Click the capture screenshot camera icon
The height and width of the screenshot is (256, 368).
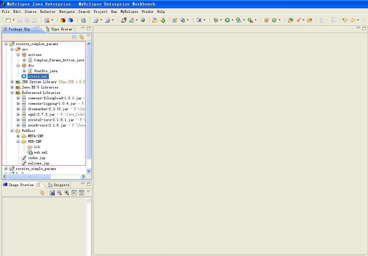click(x=199, y=20)
